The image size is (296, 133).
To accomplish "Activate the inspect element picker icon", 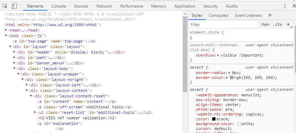I will [5, 6].
